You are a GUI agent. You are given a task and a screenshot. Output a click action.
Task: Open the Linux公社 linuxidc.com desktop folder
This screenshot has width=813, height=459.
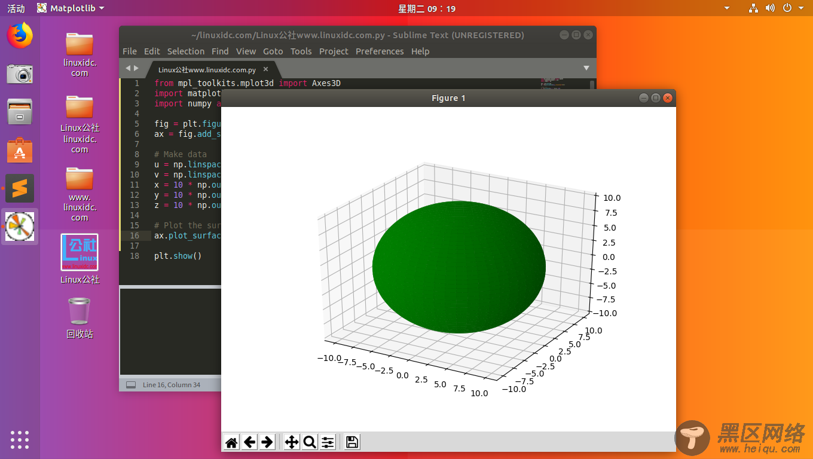tap(80, 124)
